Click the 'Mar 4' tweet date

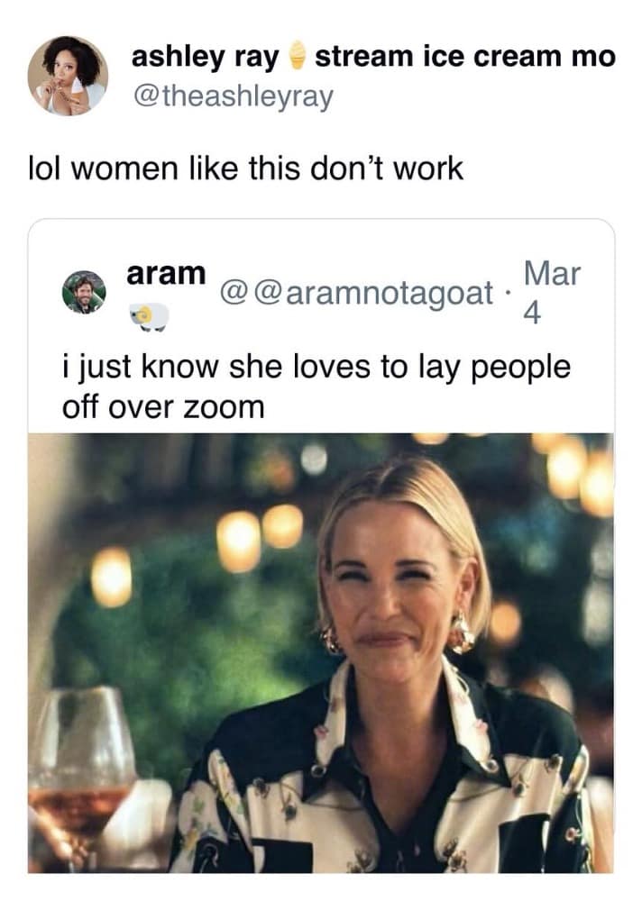(x=551, y=293)
